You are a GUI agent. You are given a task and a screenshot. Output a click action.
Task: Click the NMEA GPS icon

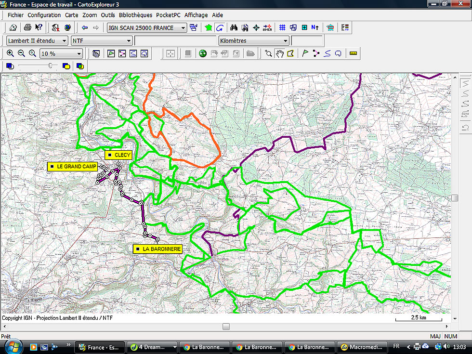click(267, 28)
